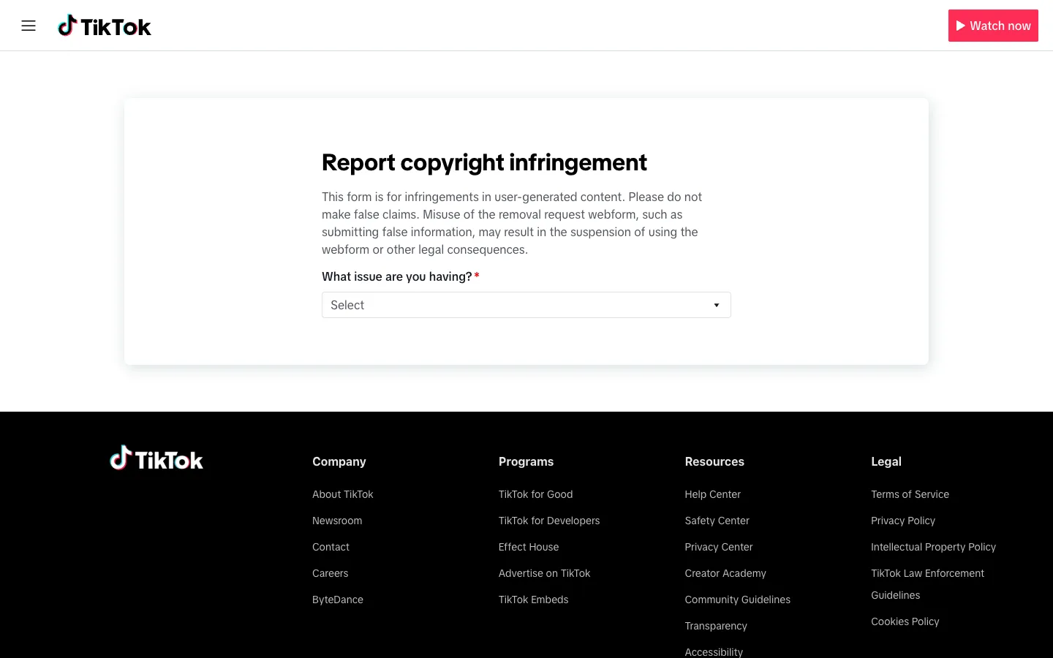
Task: Open the Contact link
Action: click(331, 547)
